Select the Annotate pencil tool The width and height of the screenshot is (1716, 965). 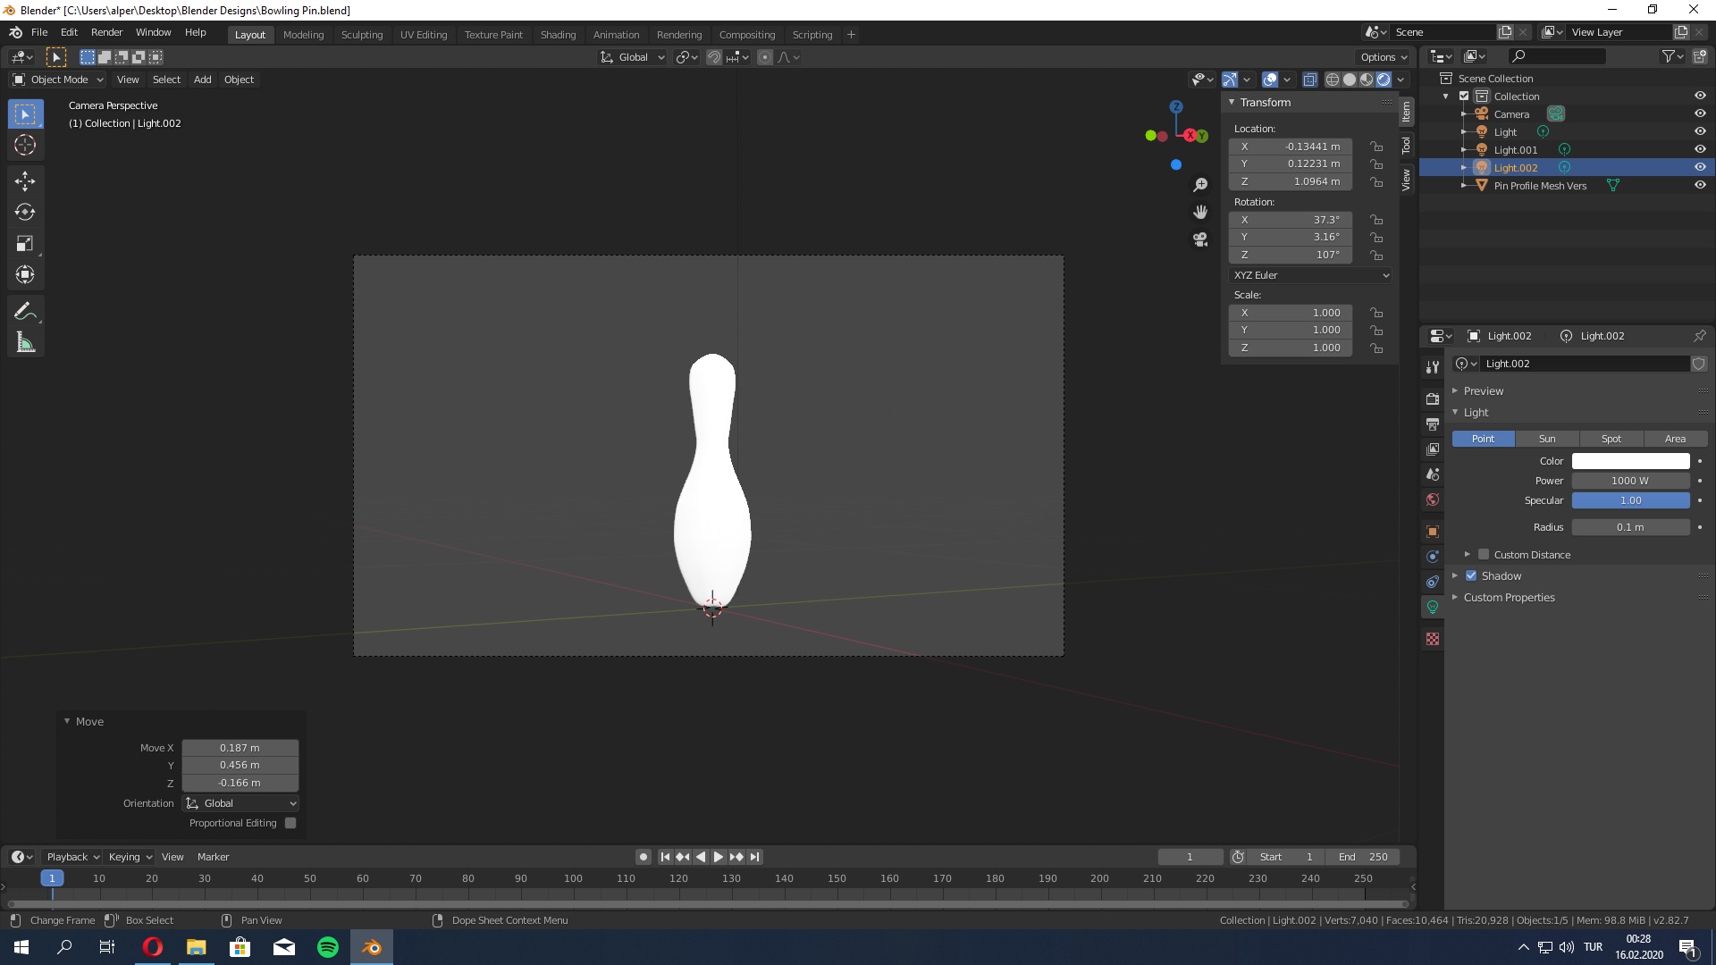(25, 312)
